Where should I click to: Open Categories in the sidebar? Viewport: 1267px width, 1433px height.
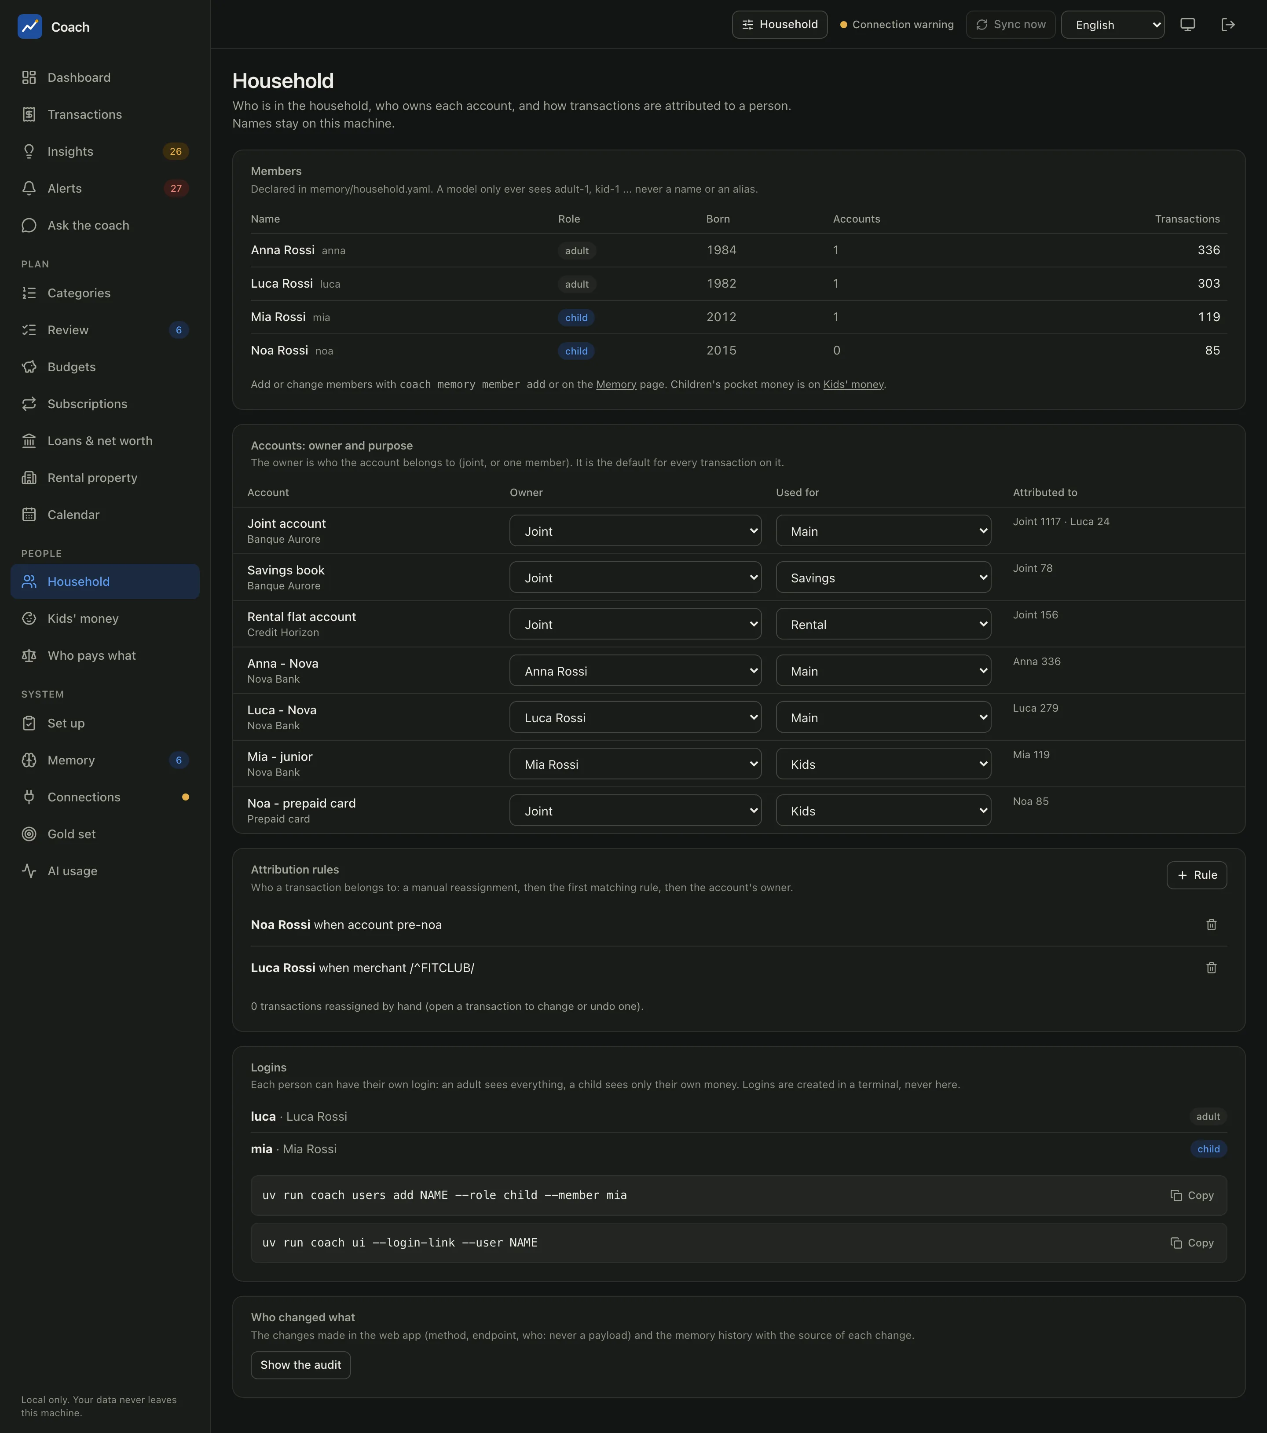[x=105, y=293]
